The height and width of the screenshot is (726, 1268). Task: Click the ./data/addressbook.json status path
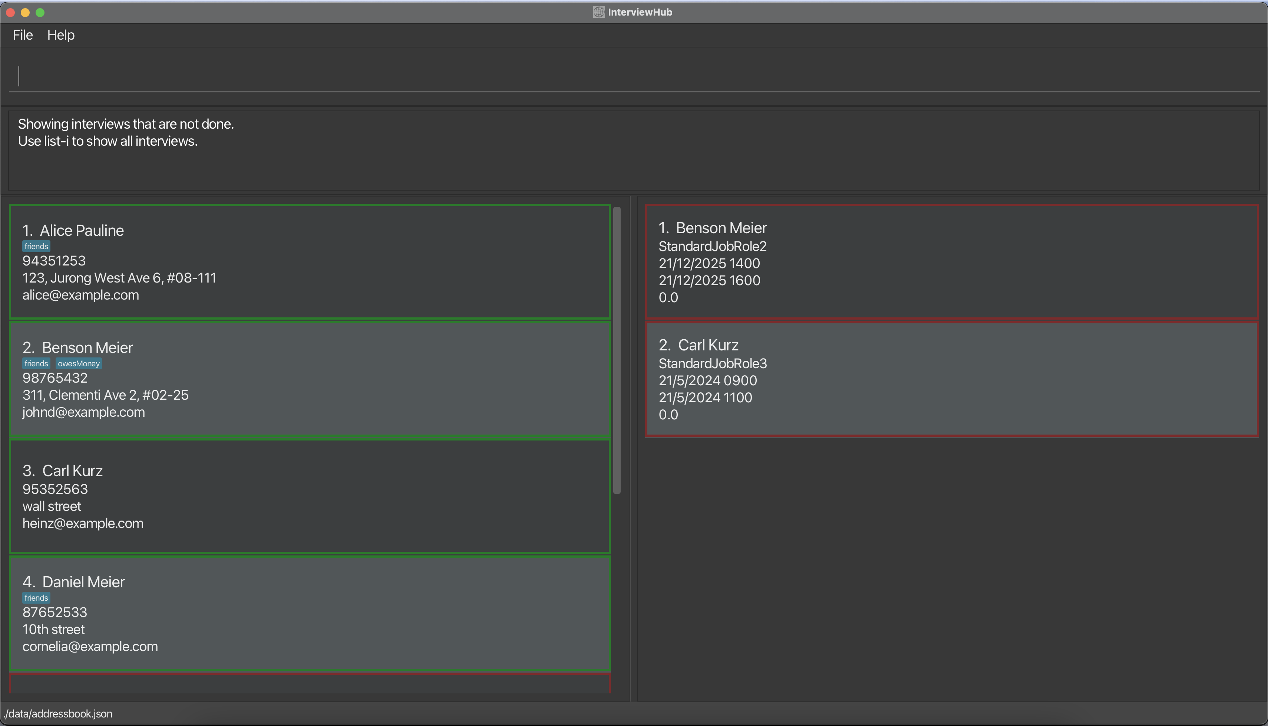click(x=58, y=713)
